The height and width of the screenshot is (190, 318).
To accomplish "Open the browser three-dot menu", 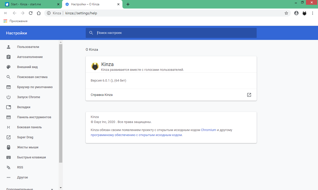I will coord(312,13).
